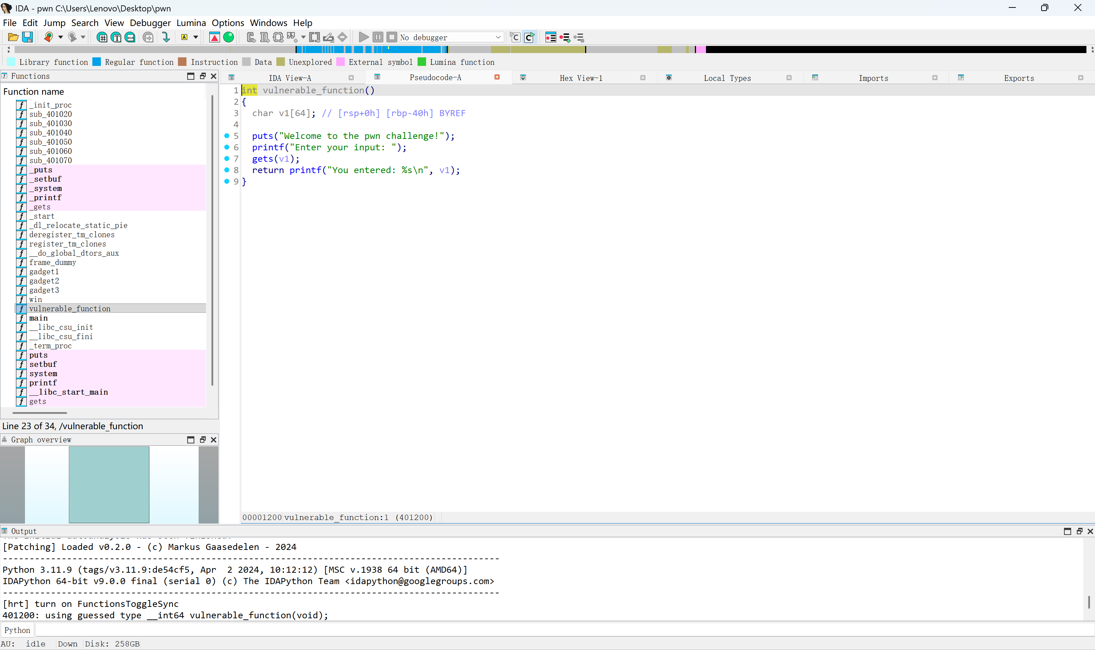The width and height of the screenshot is (1095, 650).
Task: Click the teal down-arrow jump icon
Action: pyautogui.click(x=166, y=37)
